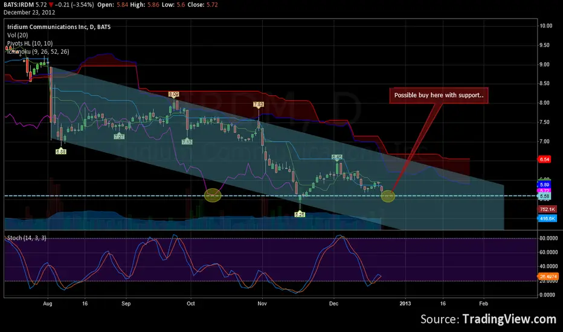Click the 8.09 pivot high label
This screenshot has height=332, width=563.
pyautogui.click(x=173, y=94)
